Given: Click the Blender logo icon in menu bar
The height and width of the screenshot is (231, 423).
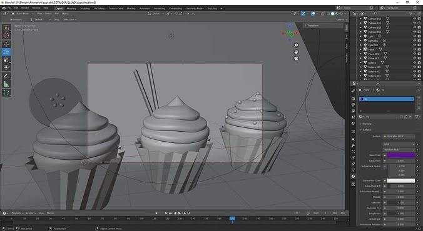Looking at the screenshot, I should pos(4,8).
